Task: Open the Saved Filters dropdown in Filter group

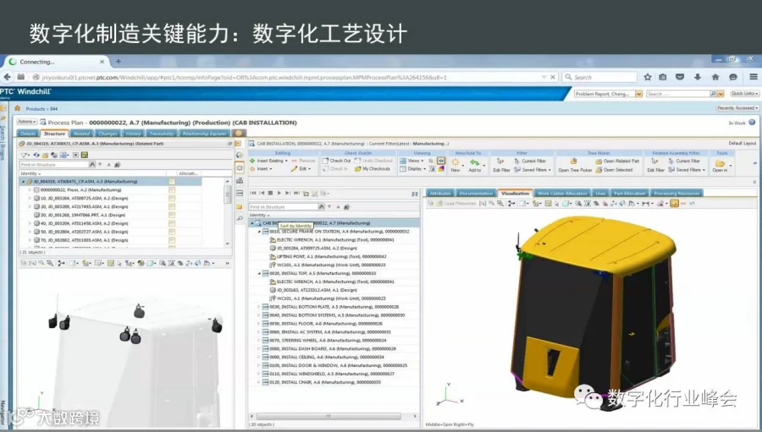Action: point(533,170)
